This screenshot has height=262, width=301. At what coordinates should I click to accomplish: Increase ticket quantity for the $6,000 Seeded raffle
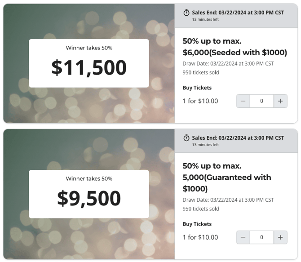click(x=280, y=101)
